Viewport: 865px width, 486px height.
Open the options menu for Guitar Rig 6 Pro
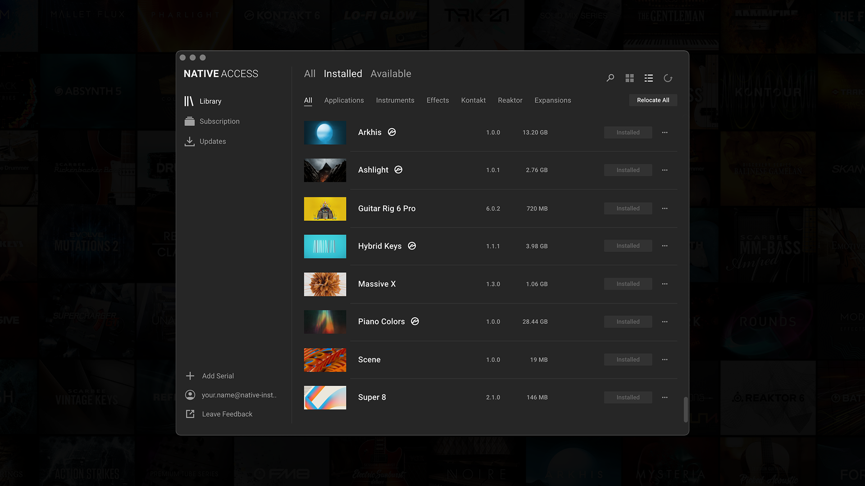pos(665,208)
